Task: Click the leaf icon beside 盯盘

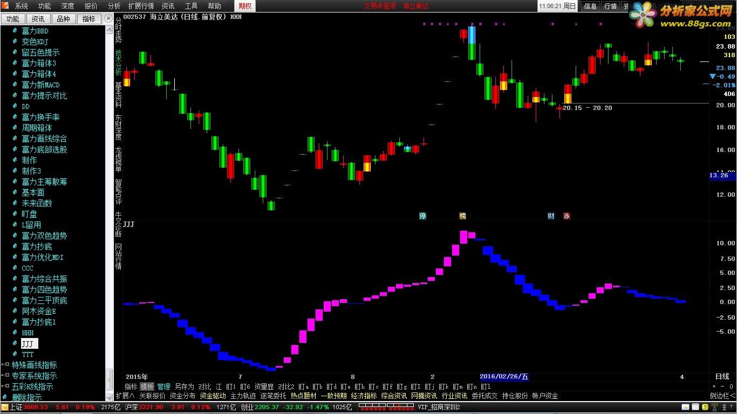Action: (15, 214)
